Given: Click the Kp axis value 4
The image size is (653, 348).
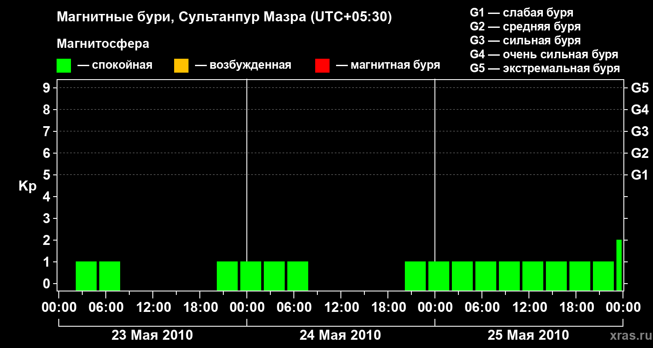Looking at the screenshot, I should tap(47, 197).
